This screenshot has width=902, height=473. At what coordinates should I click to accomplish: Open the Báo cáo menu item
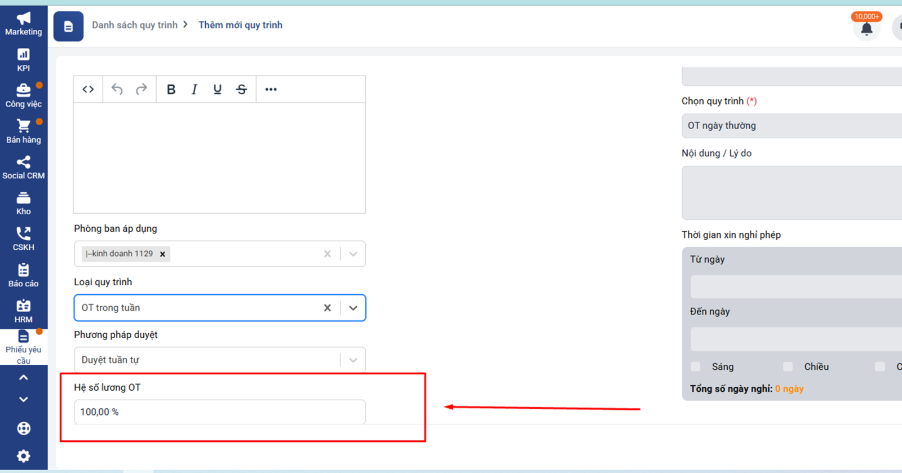tap(23, 275)
